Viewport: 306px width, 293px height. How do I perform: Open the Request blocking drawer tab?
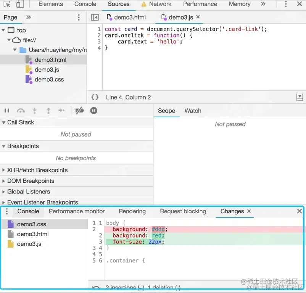click(183, 211)
